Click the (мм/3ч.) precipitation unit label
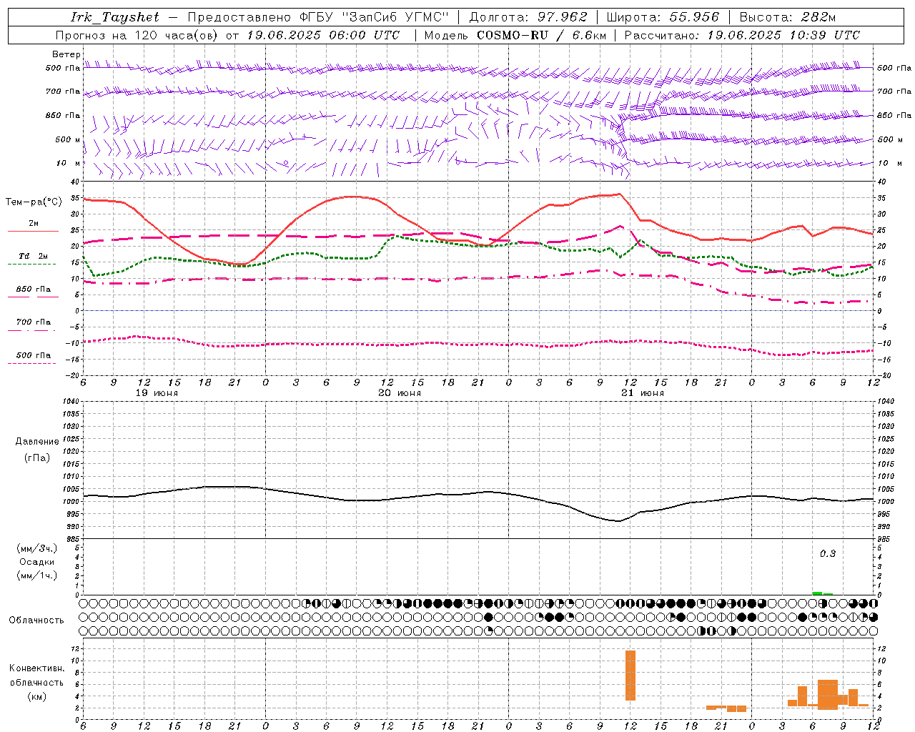This screenshot has width=915, height=732. (x=37, y=548)
